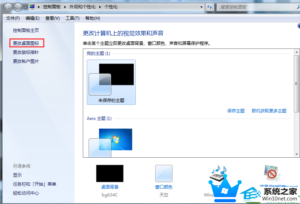
Task: Click the Aero 主题 (1) group header
Action: pyautogui.click(x=99, y=119)
